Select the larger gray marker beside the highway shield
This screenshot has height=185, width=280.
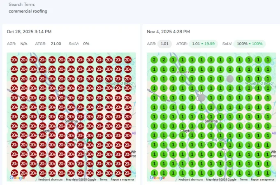click(201, 98)
